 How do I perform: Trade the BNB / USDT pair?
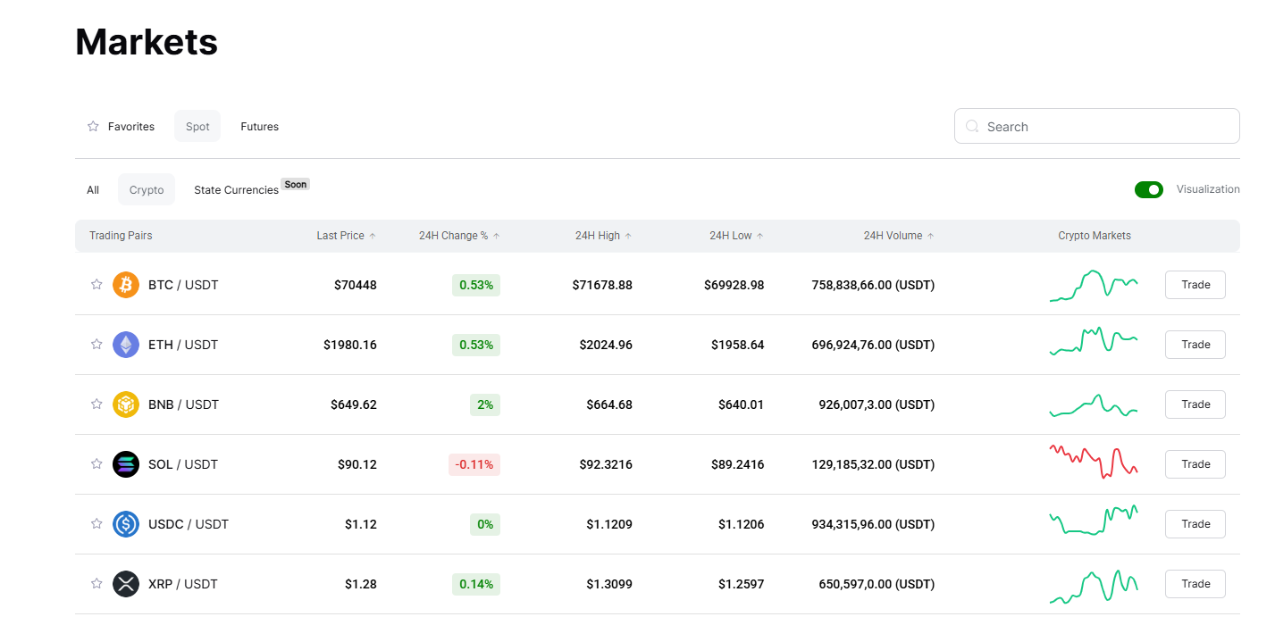(1195, 404)
